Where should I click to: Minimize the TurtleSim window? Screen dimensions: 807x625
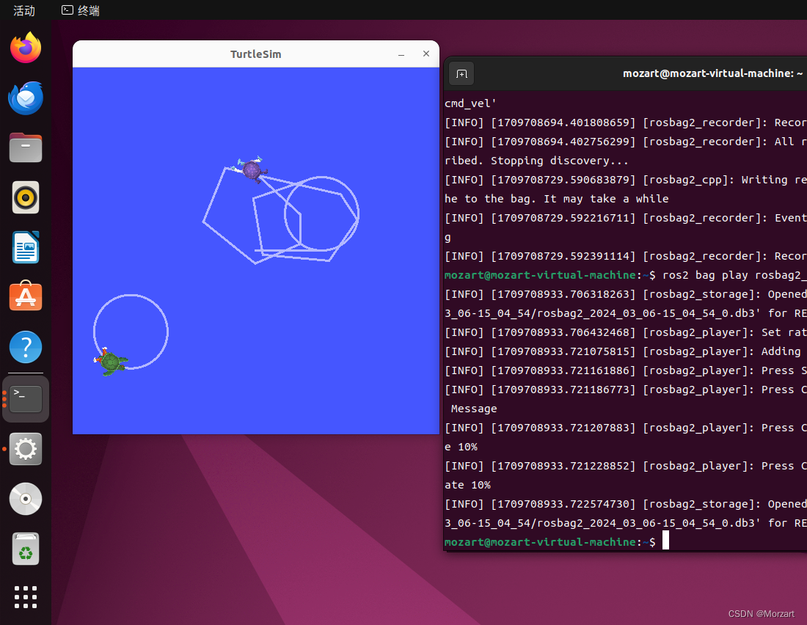(401, 54)
